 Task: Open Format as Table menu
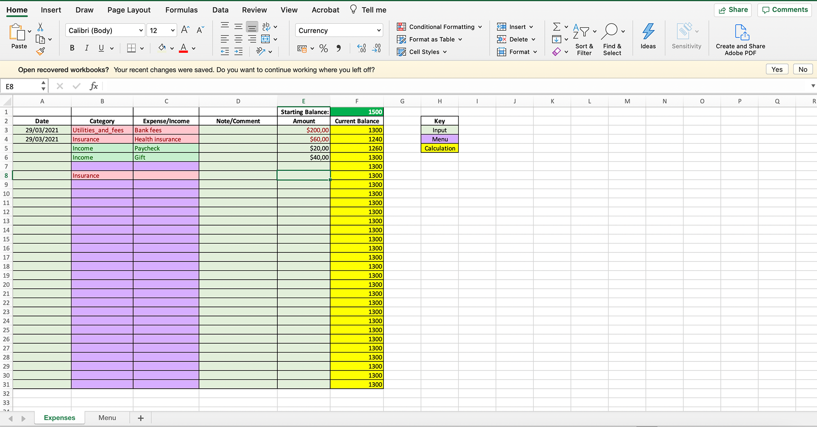pyautogui.click(x=429, y=39)
